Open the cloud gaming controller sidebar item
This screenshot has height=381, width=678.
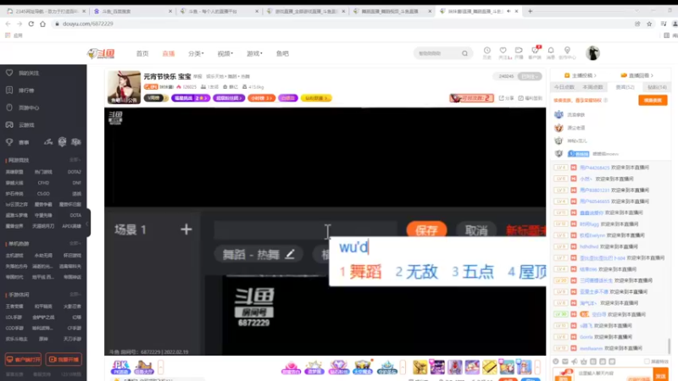point(20,124)
